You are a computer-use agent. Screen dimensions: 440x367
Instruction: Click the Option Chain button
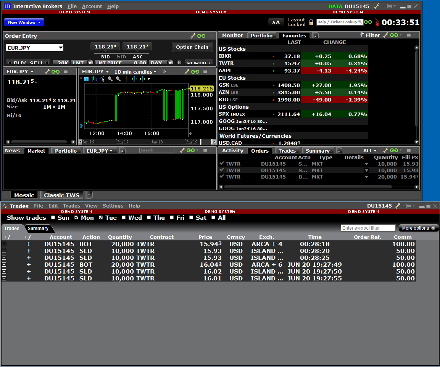192,47
